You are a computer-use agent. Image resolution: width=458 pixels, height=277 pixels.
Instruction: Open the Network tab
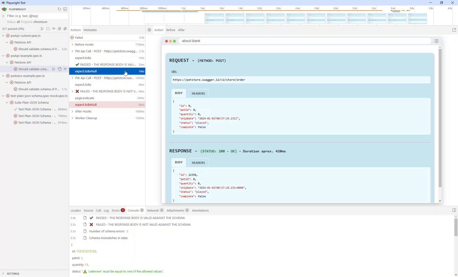155,210
